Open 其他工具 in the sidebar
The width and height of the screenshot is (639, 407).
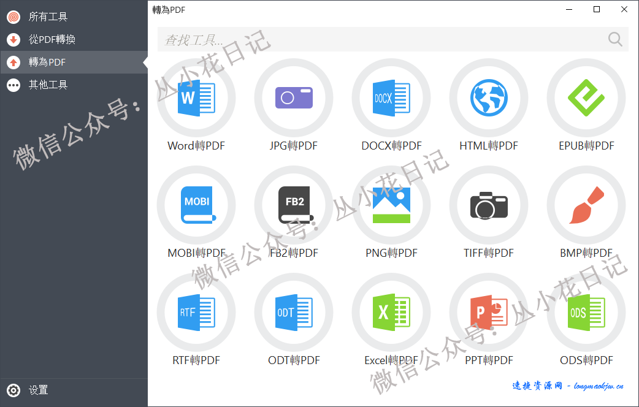74,85
